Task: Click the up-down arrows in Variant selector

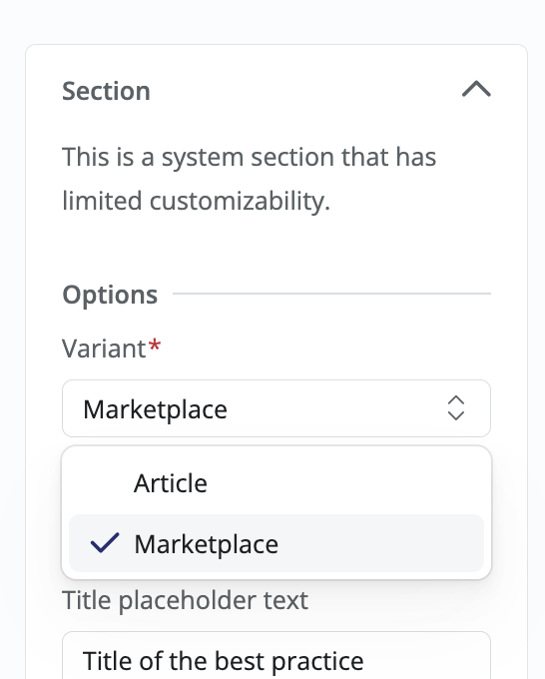Action: click(456, 408)
